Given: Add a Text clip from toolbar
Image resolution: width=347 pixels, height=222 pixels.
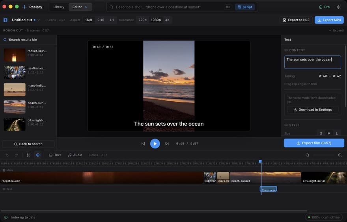Looking at the screenshot, I should click(55, 155).
